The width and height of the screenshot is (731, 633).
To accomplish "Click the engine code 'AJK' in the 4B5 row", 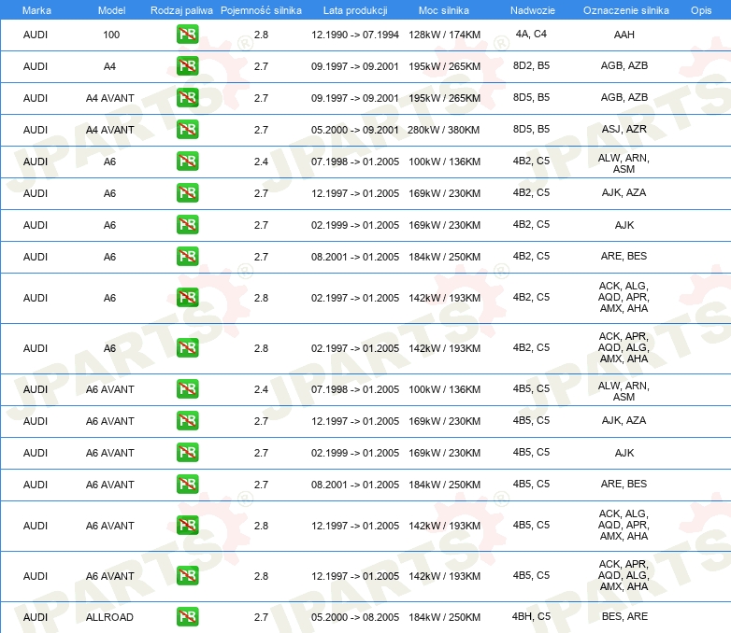I will coord(624,453).
